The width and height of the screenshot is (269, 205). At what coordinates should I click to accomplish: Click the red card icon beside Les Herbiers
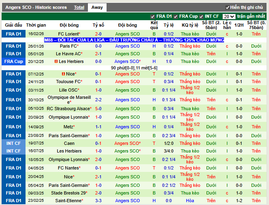coord(56,61)
